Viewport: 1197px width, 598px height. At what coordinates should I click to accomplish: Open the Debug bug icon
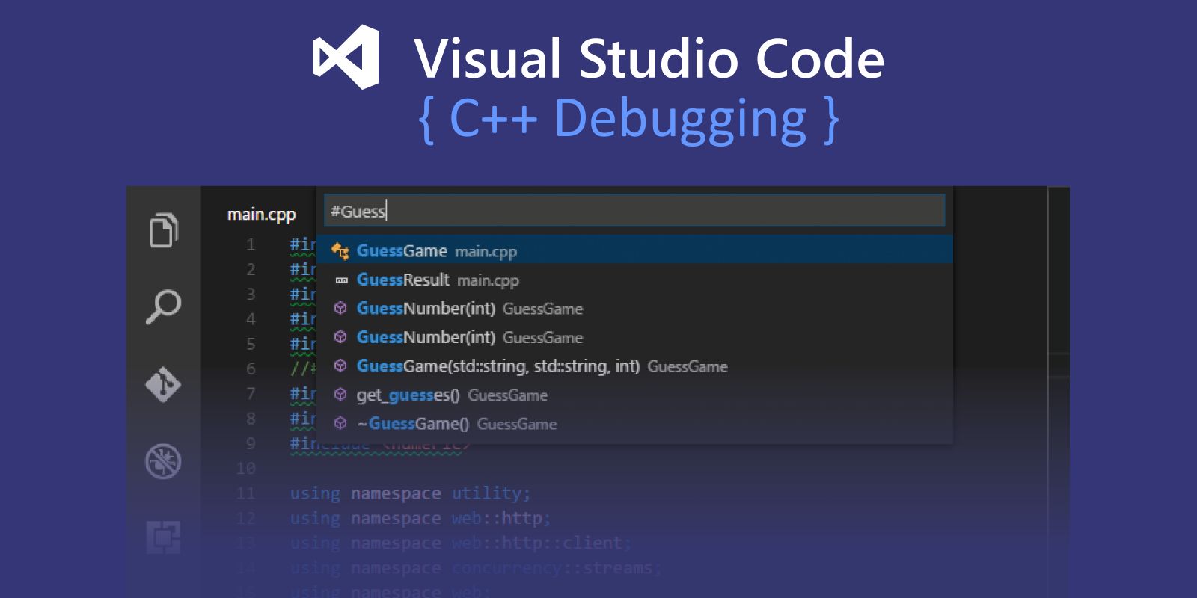click(164, 461)
